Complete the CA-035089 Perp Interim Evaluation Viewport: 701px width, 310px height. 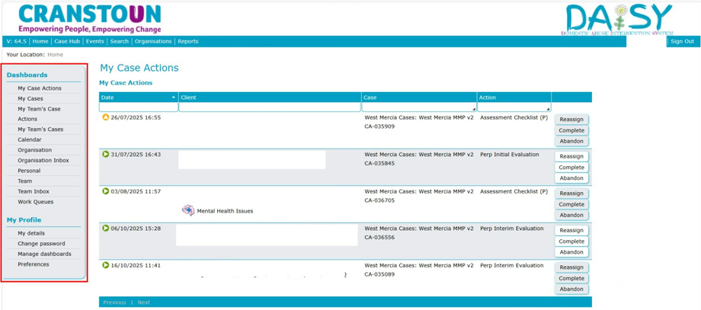coord(571,279)
